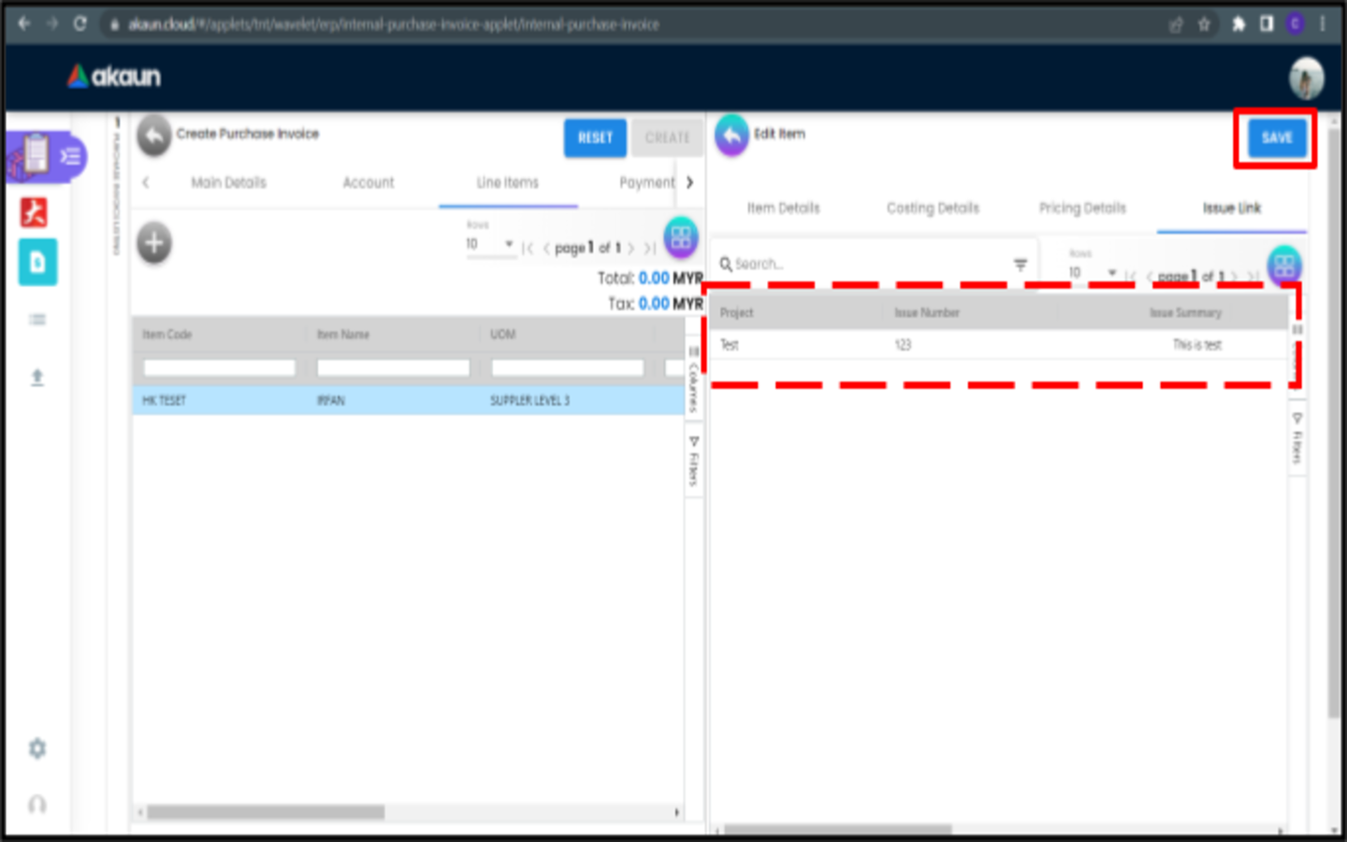The width and height of the screenshot is (1347, 842).
Task: Open rows per page dropdown in Issue Link
Action: [1094, 273]
